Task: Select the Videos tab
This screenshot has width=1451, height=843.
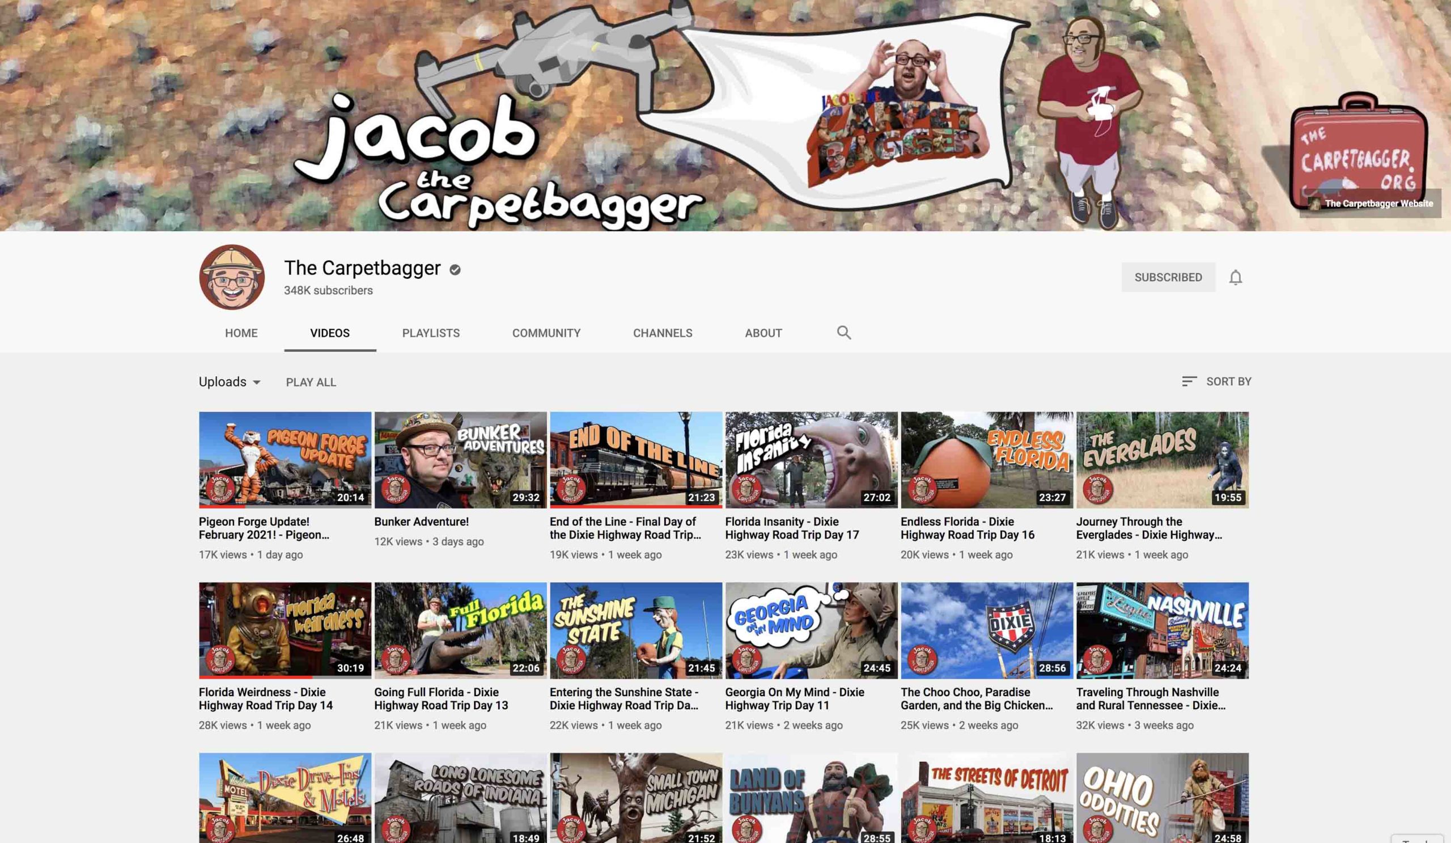Action: (x=330, y=333)
